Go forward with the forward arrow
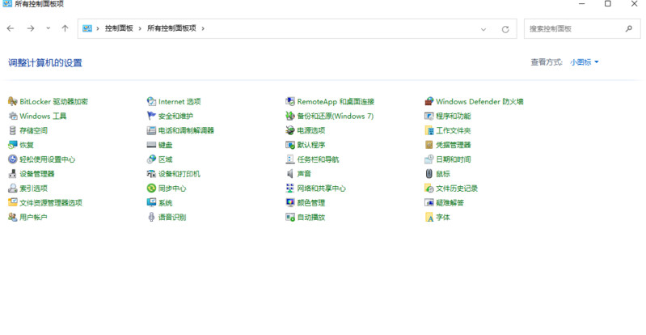 tap(31, 28)
